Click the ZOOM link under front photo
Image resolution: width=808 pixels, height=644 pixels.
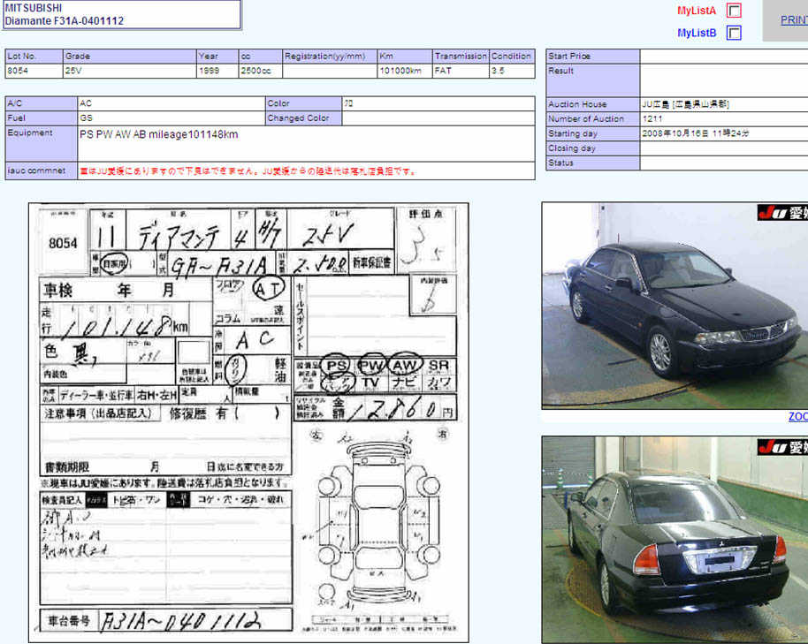tap(798, 416)
